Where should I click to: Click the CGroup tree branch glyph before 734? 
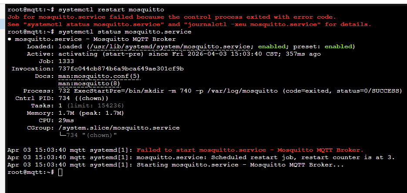pyautogui.click(x=62, y=135)
